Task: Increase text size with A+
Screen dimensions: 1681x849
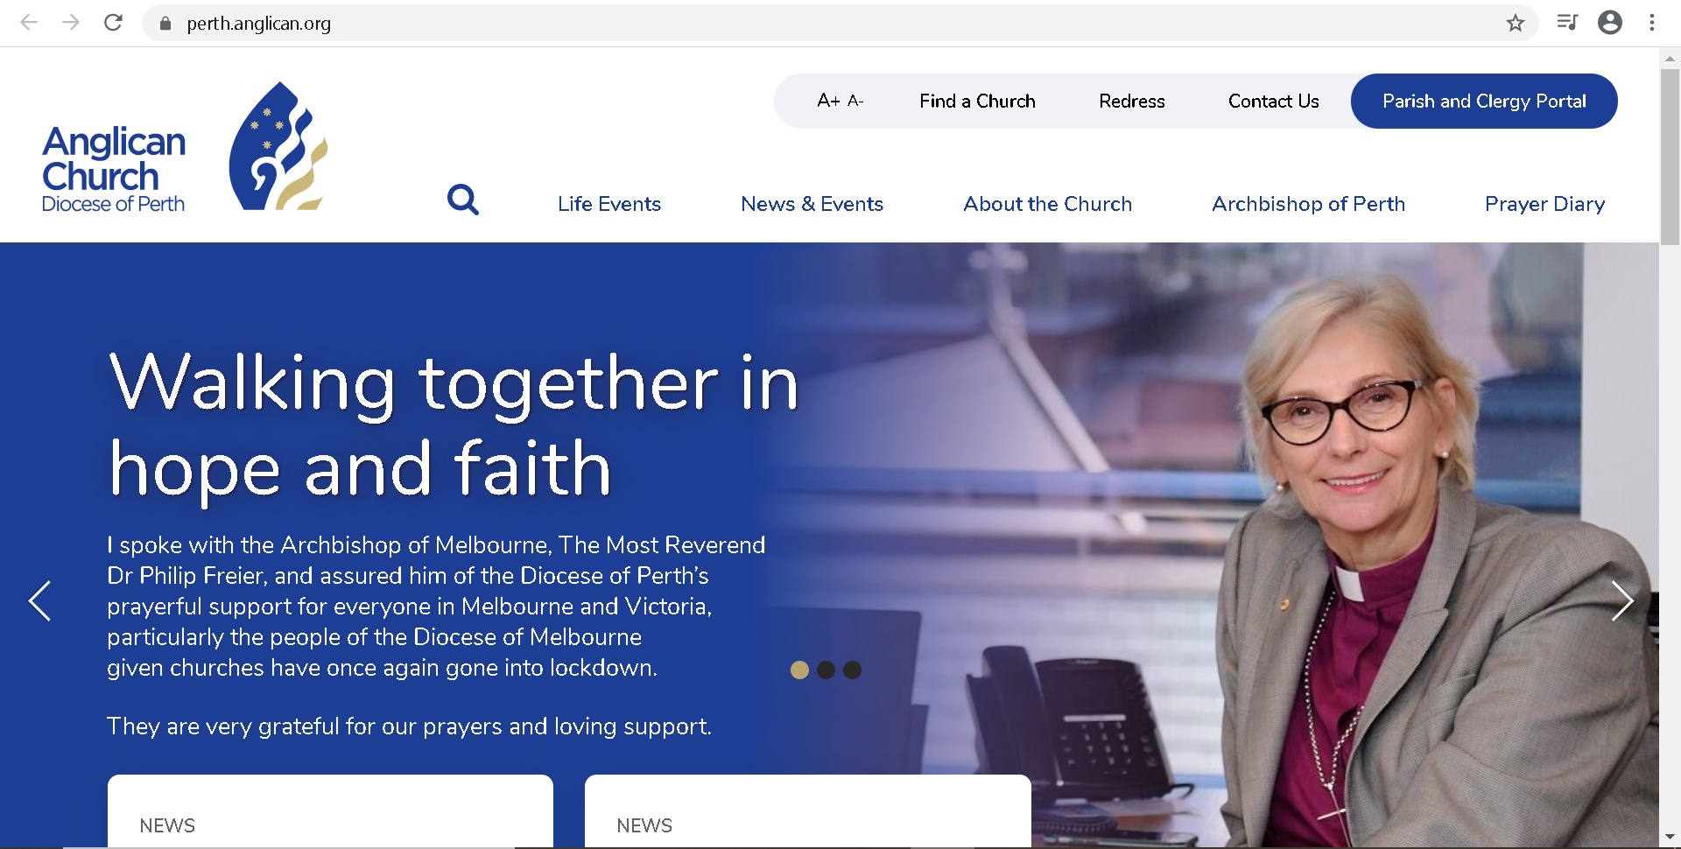Action: (828, 101)
